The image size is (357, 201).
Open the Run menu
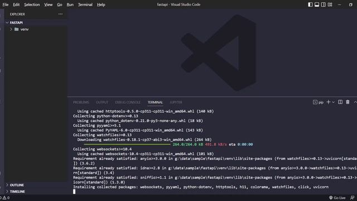click(70, 4)
